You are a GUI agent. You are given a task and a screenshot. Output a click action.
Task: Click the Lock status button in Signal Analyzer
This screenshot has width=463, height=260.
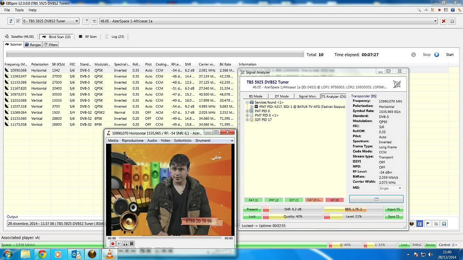click(x=252, y=216)
